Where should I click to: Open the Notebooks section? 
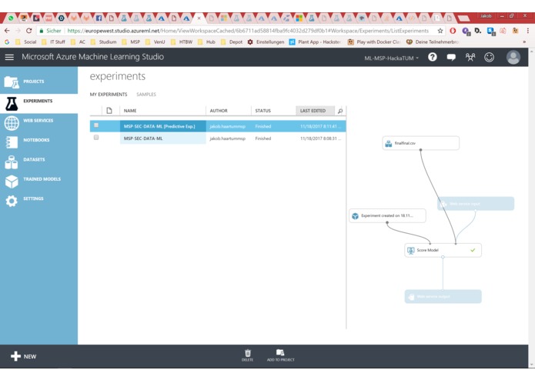click(39, 142)
